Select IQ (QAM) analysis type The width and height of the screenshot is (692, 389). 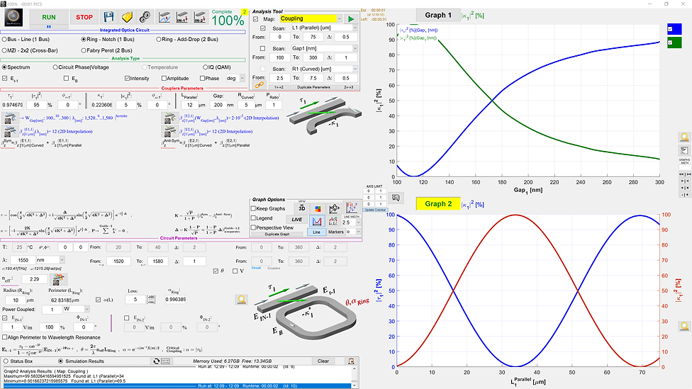tap(217, 67)
